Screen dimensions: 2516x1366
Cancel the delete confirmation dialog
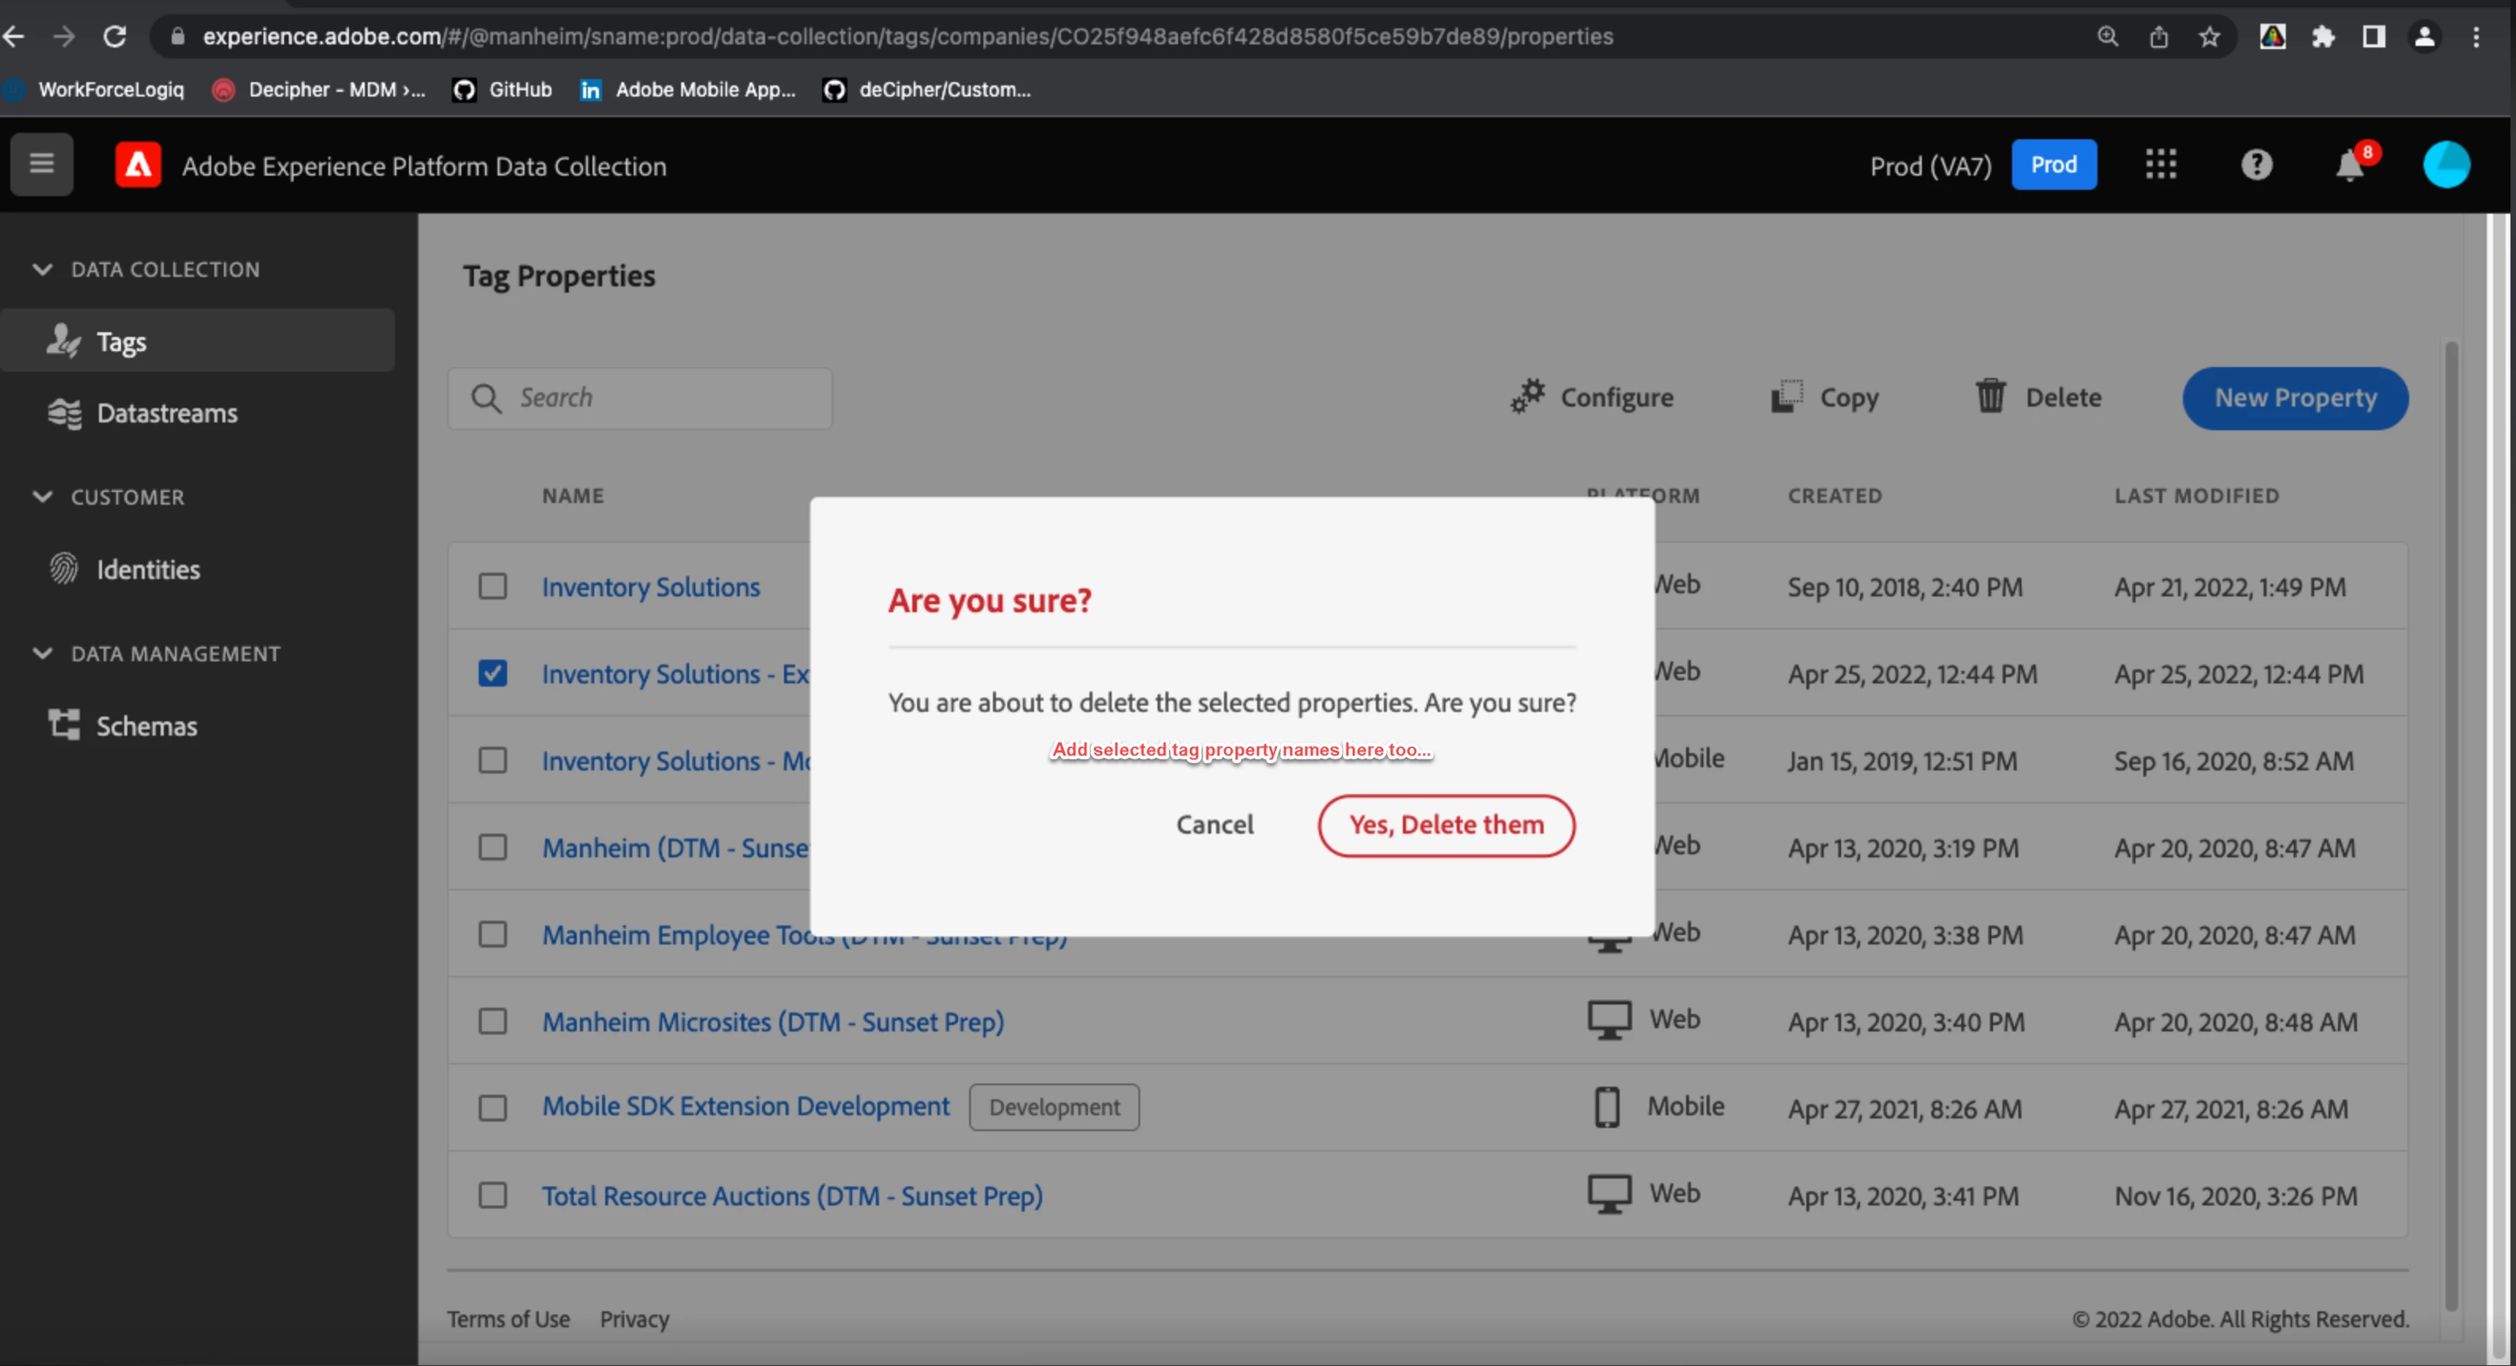tap(1214, 825)
